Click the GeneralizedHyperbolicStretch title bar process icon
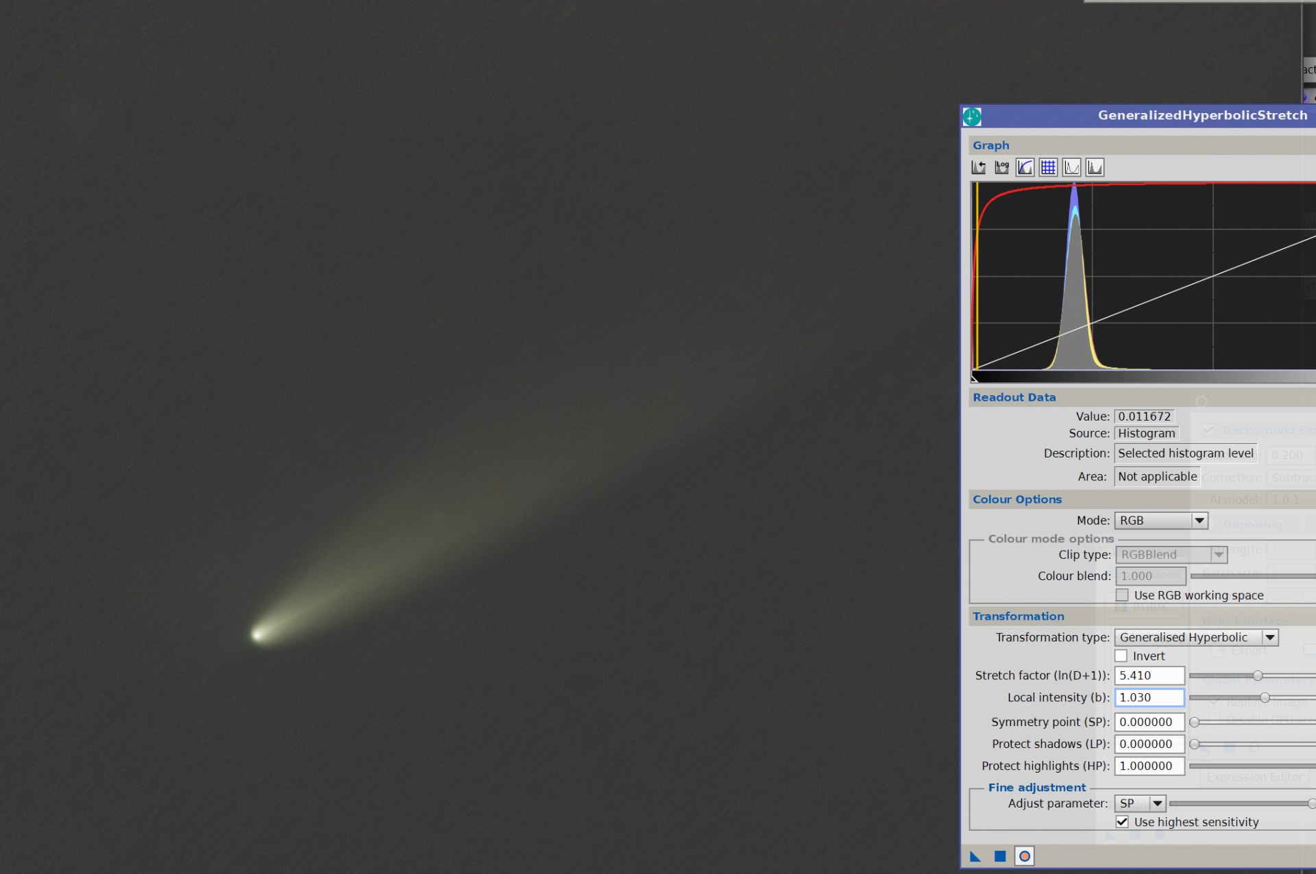This screenshot has height=874, width=1316. 972,116
